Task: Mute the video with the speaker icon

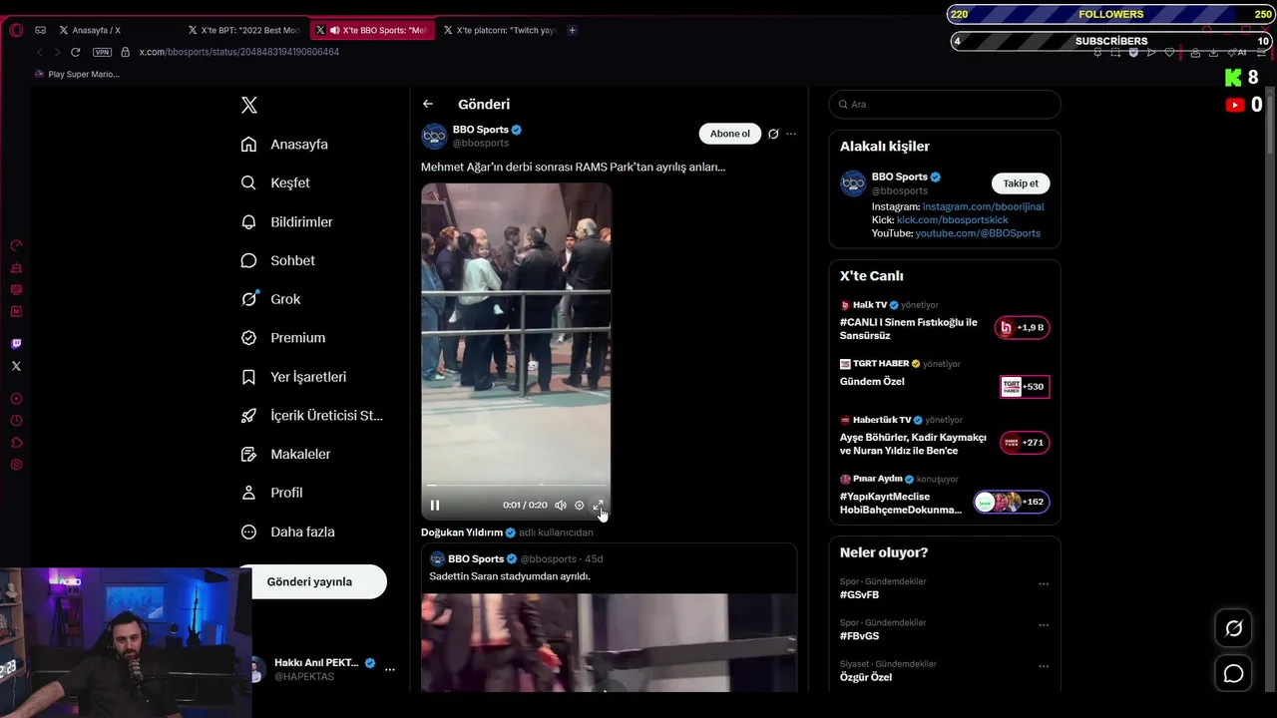Action: 561,506
